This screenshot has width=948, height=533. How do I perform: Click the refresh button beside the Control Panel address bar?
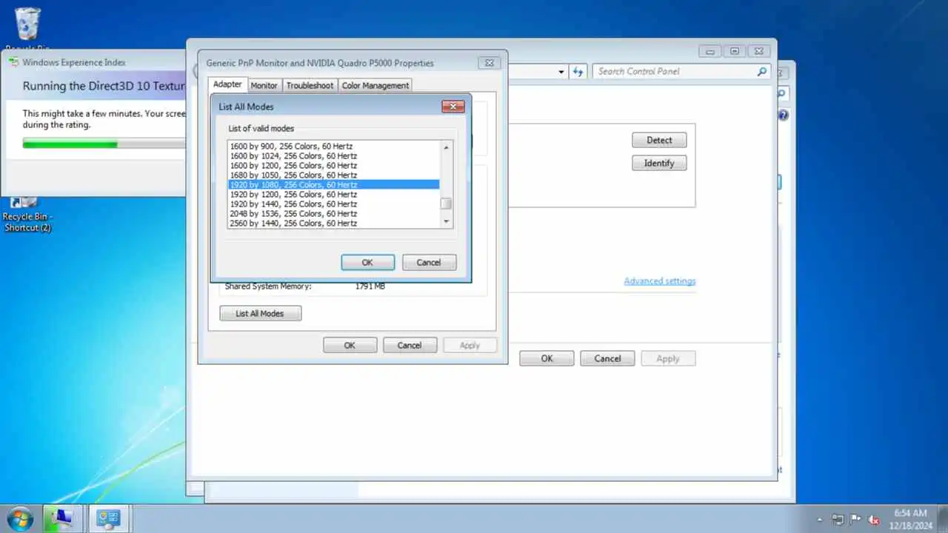(578, 72)
